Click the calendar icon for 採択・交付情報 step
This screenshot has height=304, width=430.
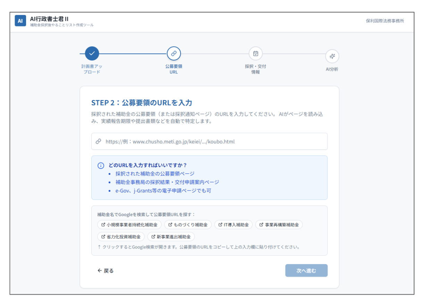256,54
